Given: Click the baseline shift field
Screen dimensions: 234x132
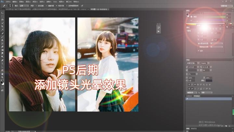Looking at the screenshot, I should click(x=192, y=81).
